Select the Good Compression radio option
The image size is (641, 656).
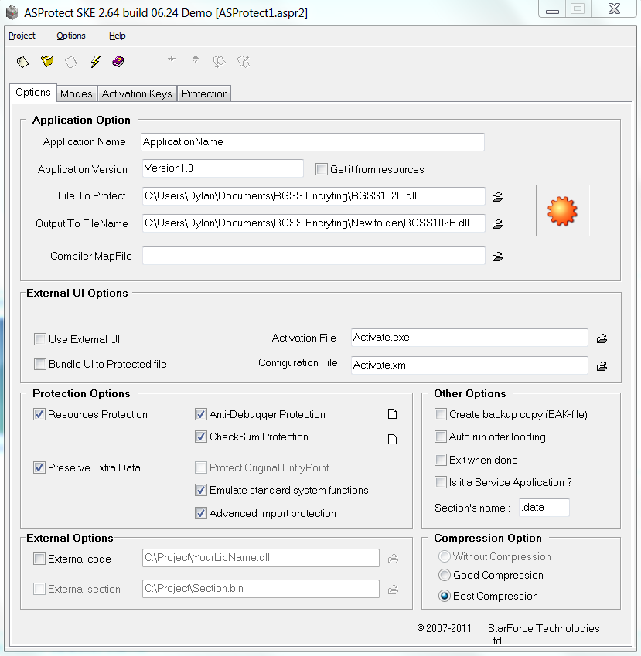(x=445, y=575)
